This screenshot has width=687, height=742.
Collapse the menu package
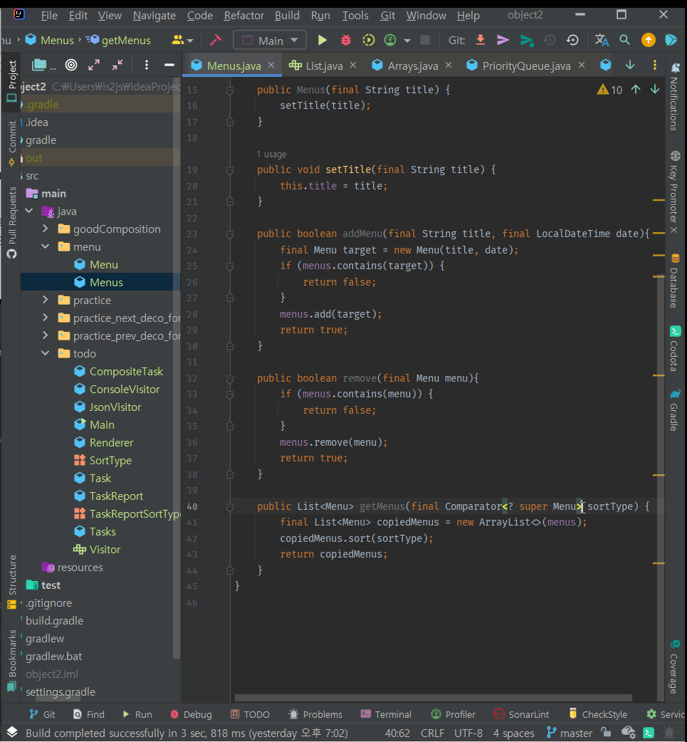[46, 246]
